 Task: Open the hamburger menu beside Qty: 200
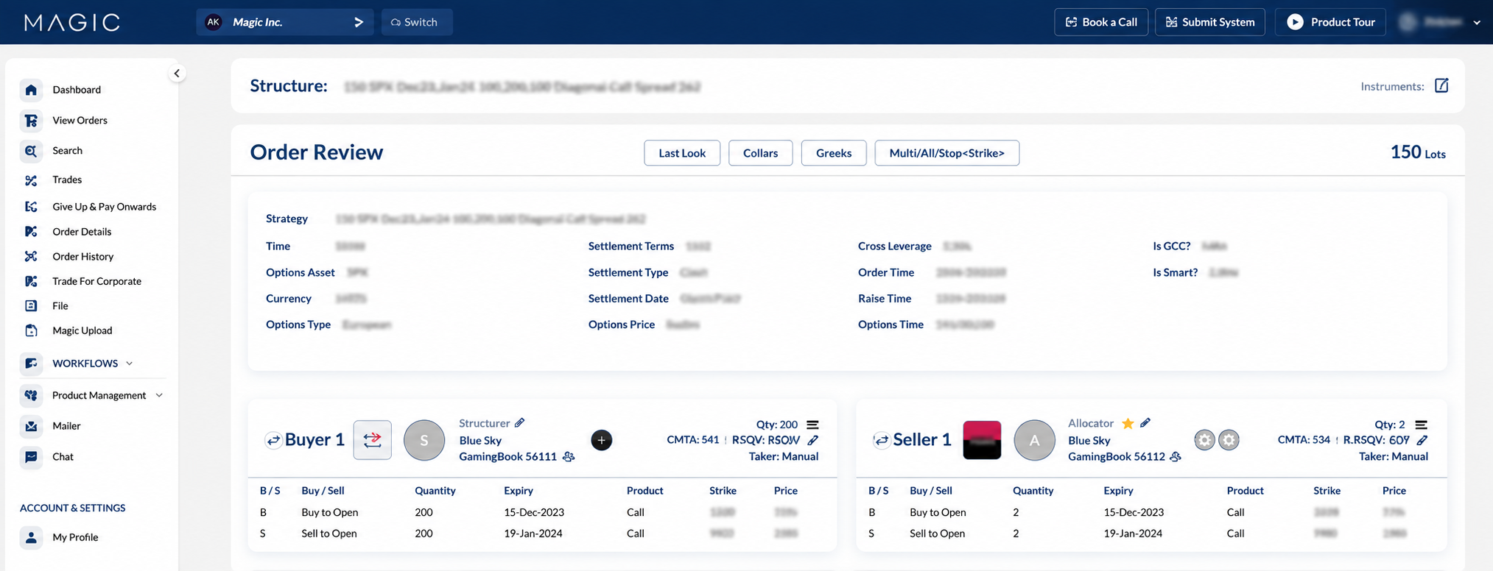tap(812, 425)
